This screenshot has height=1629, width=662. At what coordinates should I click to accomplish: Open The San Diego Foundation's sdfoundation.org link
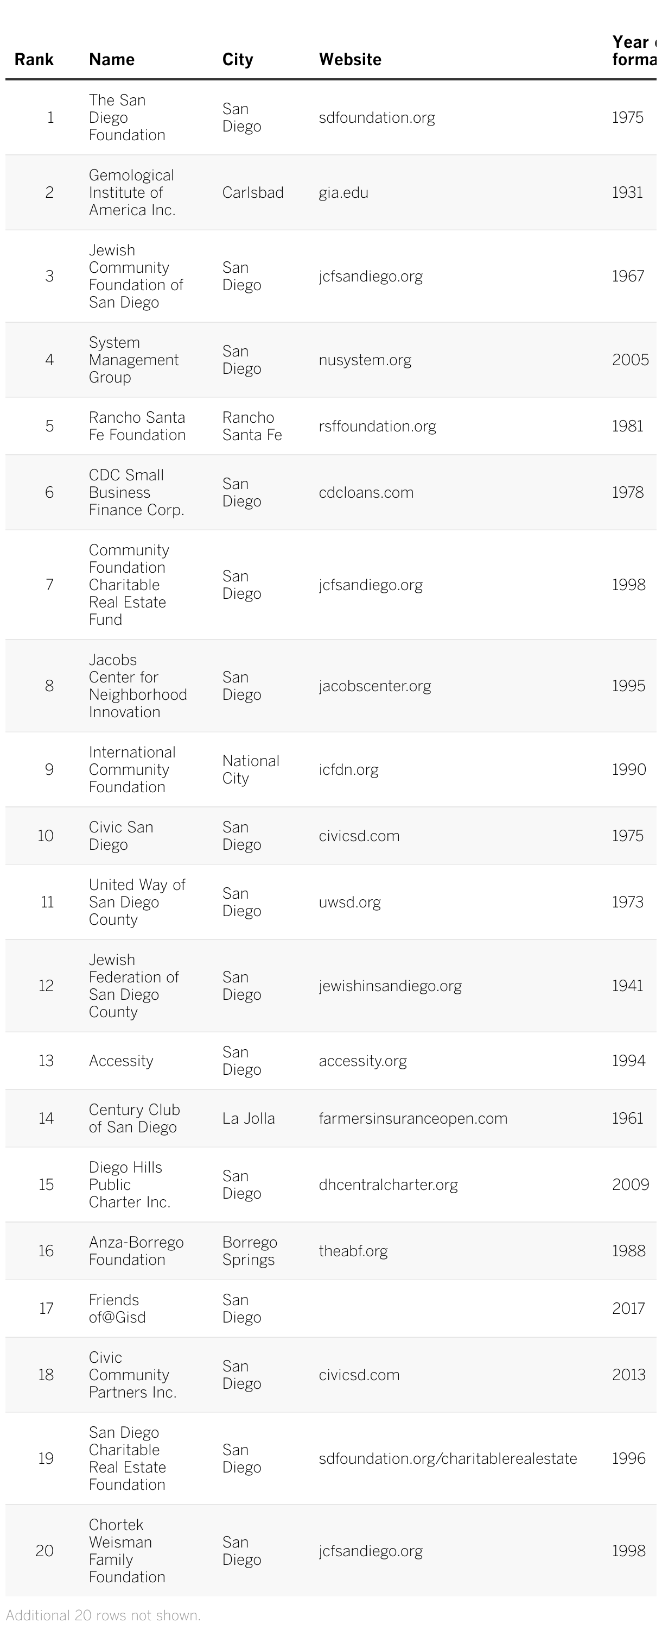click(377, 117)
